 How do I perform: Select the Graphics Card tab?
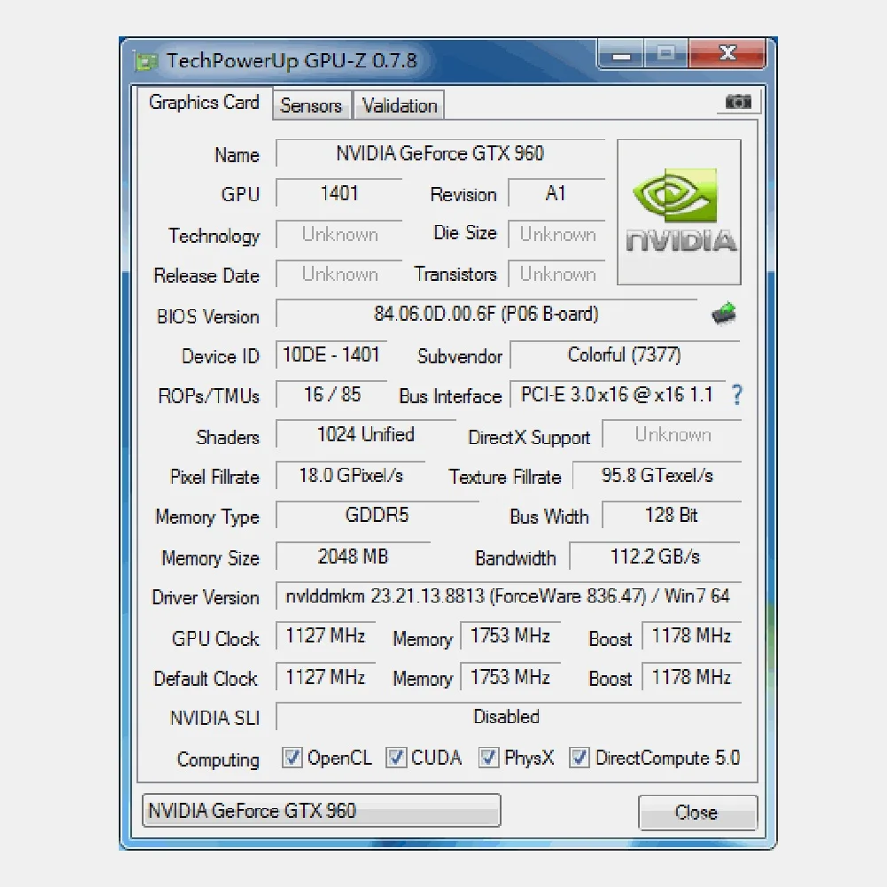click(x=204, y=103)
